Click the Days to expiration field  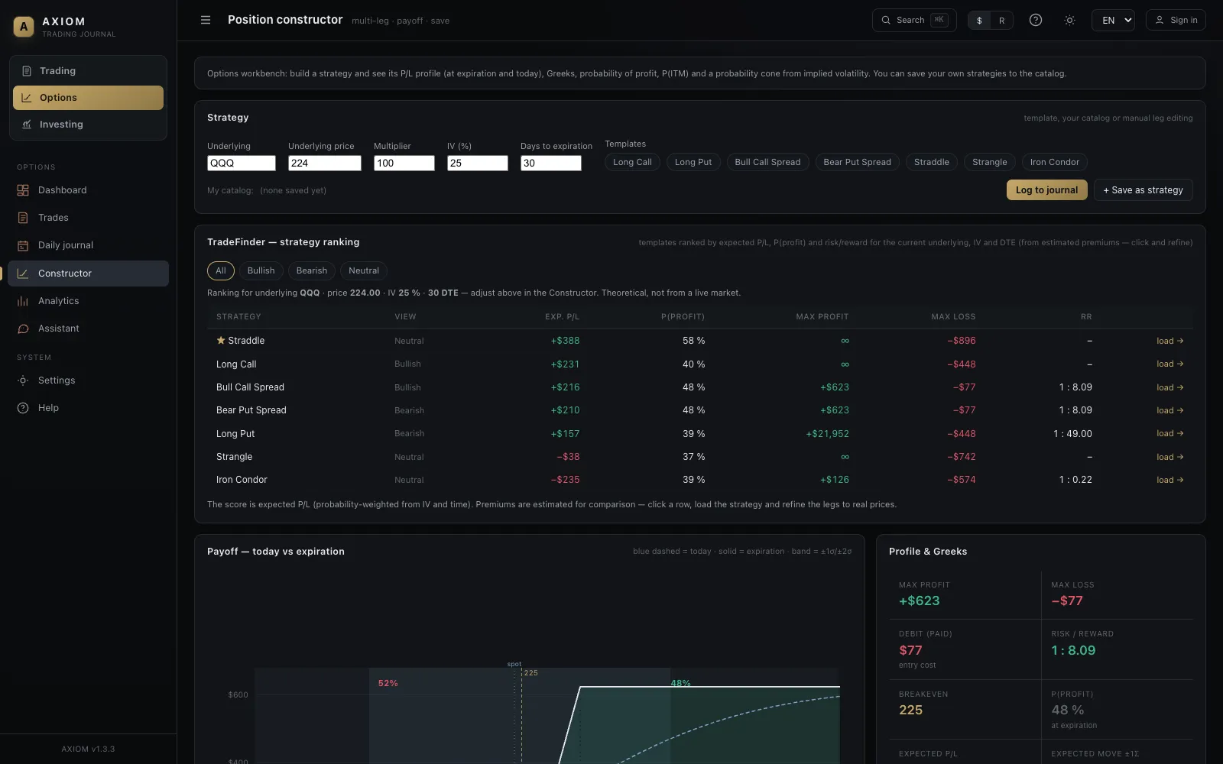[x=551, y=163]
